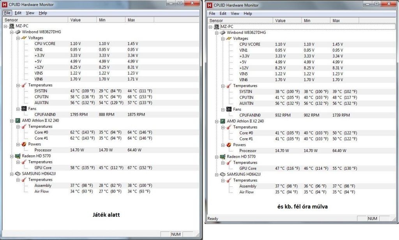This screenshot has height=240, width=399.
Task: Collapse Radeon HD 5770 node in left window
Action: pyautogui.click(x=12, y=156)
